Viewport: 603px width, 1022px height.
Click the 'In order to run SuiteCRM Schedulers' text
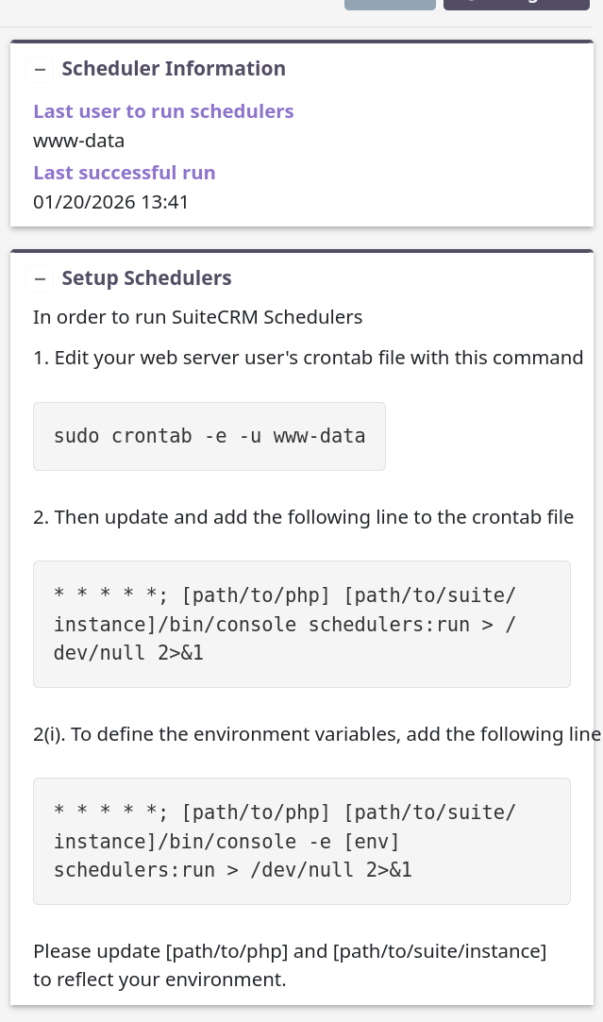pyautogui.click(x=197, y=317)
